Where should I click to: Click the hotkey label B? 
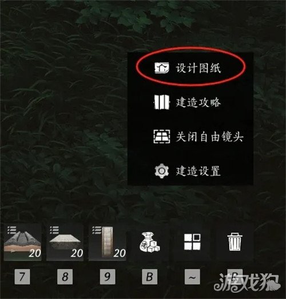click(x=150, y=277)
